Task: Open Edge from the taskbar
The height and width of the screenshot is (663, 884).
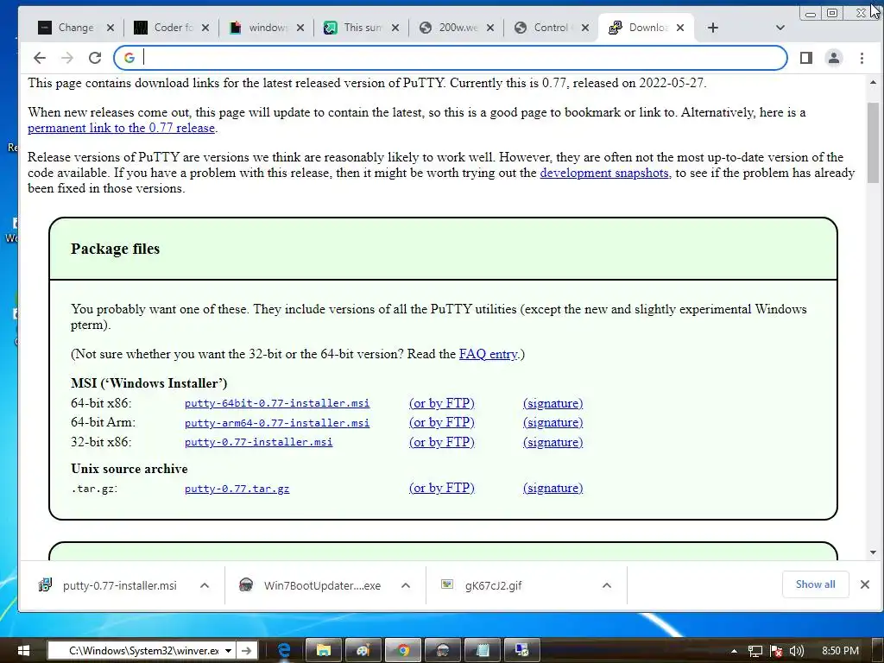Action: click(x=284, y=651)
